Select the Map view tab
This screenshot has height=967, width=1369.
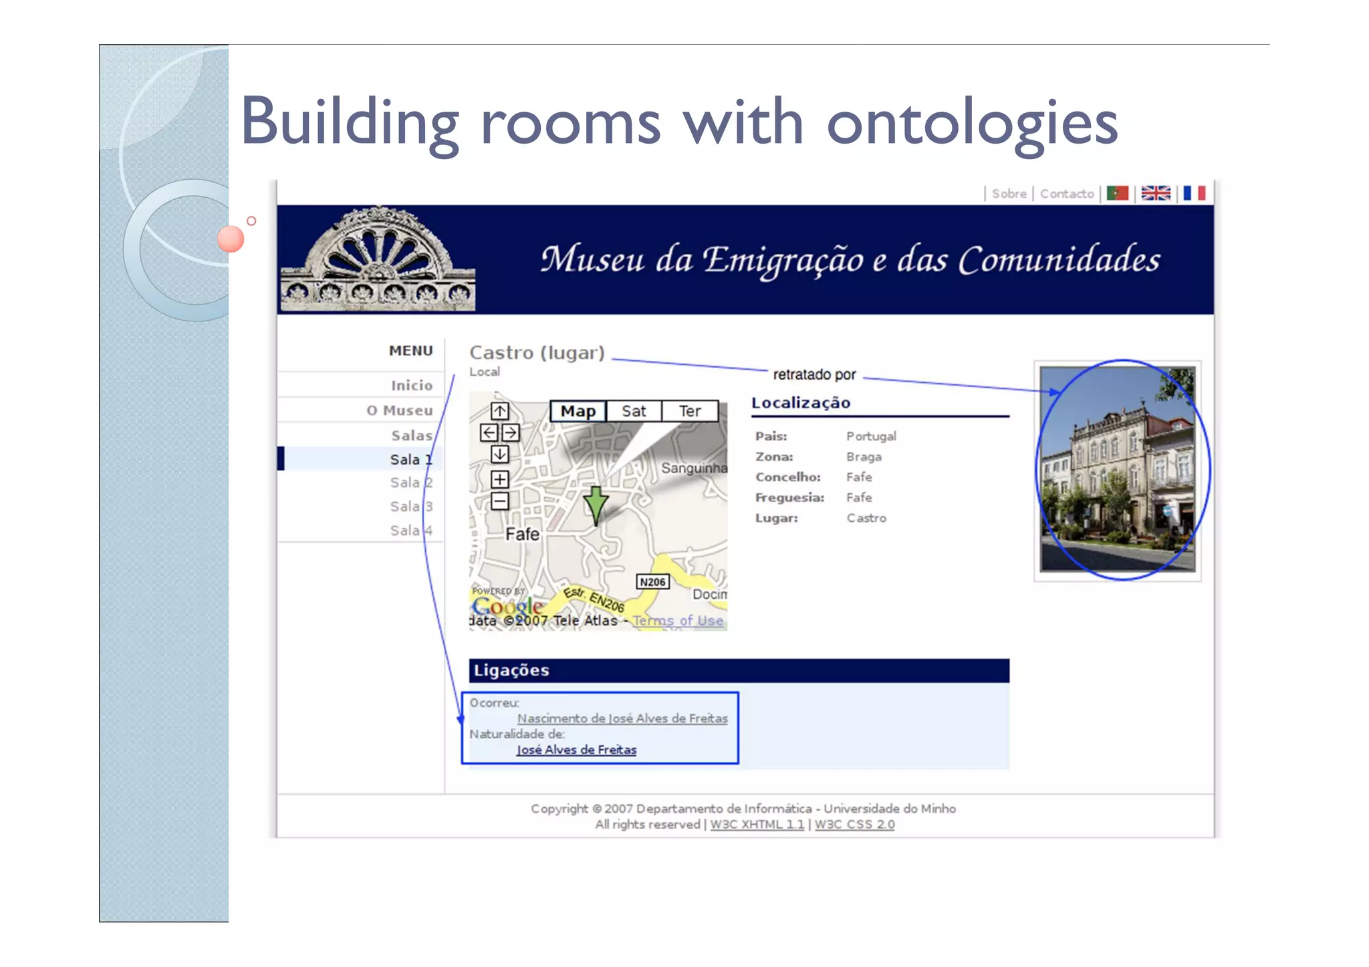click(x=578, y=411)
